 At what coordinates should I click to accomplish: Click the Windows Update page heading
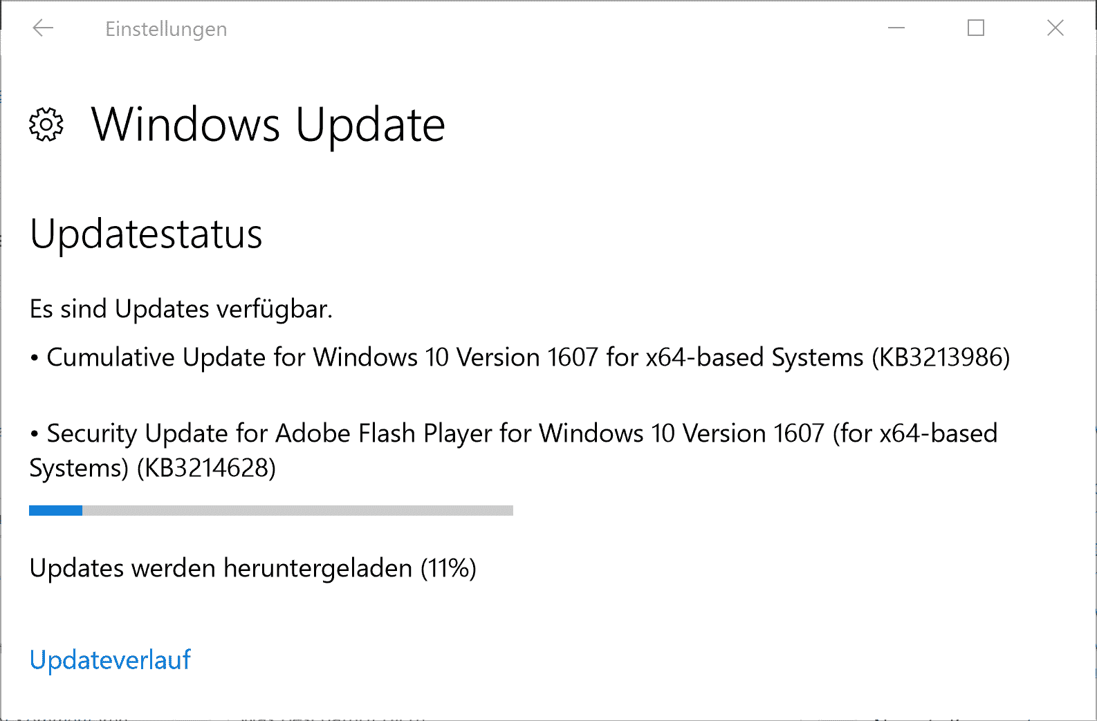point(268,125)
